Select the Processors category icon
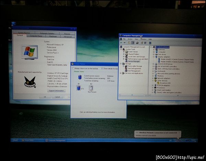This screenshot has width=206, height=161. pyautogui.click(x=155, y=88)
